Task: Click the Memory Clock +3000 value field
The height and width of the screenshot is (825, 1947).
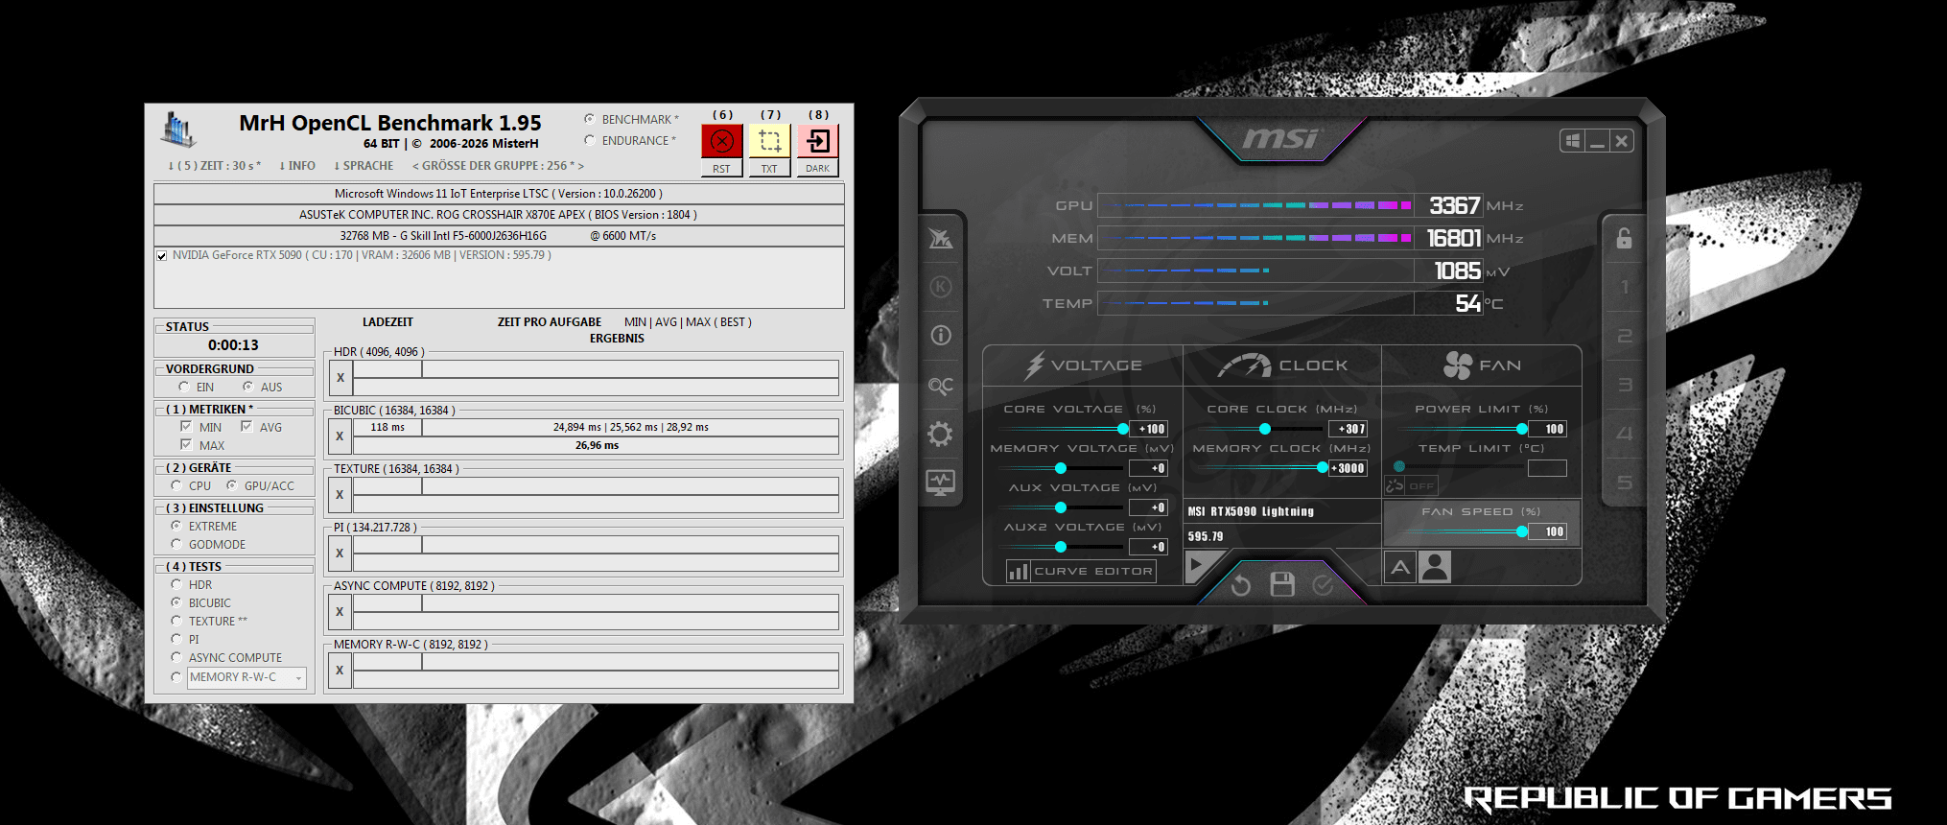Action: (x=1348, y=468)
